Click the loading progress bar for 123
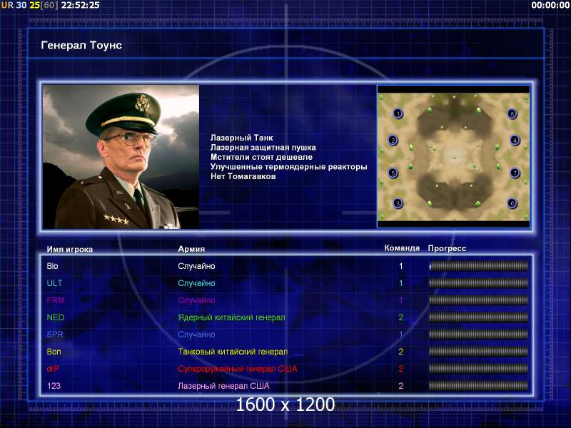 tap(478, 386)
